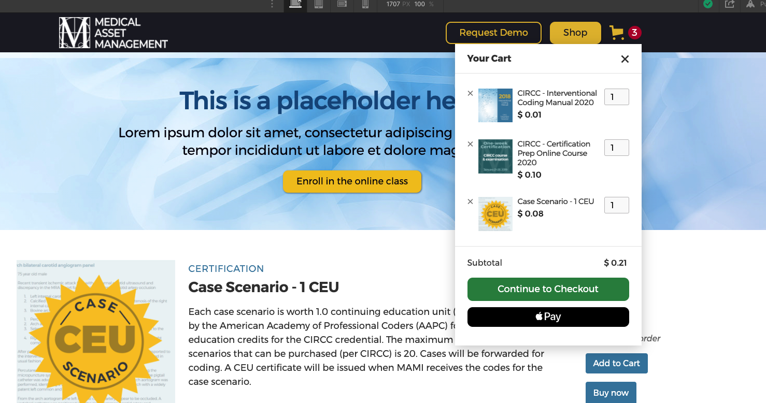The width and height of the screenshot is (766, 403).
Task: Click the Subtotal $ 0.21 amount
Action: (x=615, y=263)
